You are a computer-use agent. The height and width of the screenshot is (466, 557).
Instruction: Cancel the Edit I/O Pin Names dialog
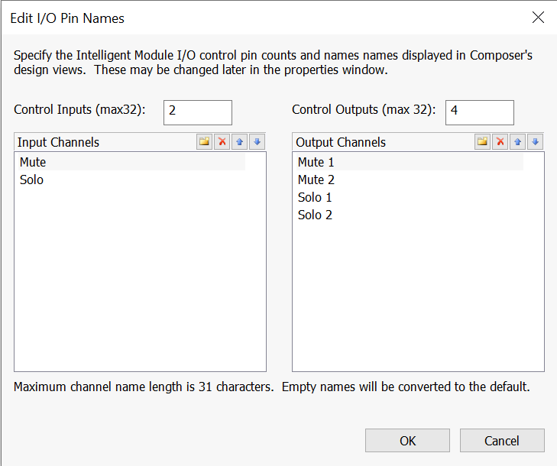(x=502, y=441)
